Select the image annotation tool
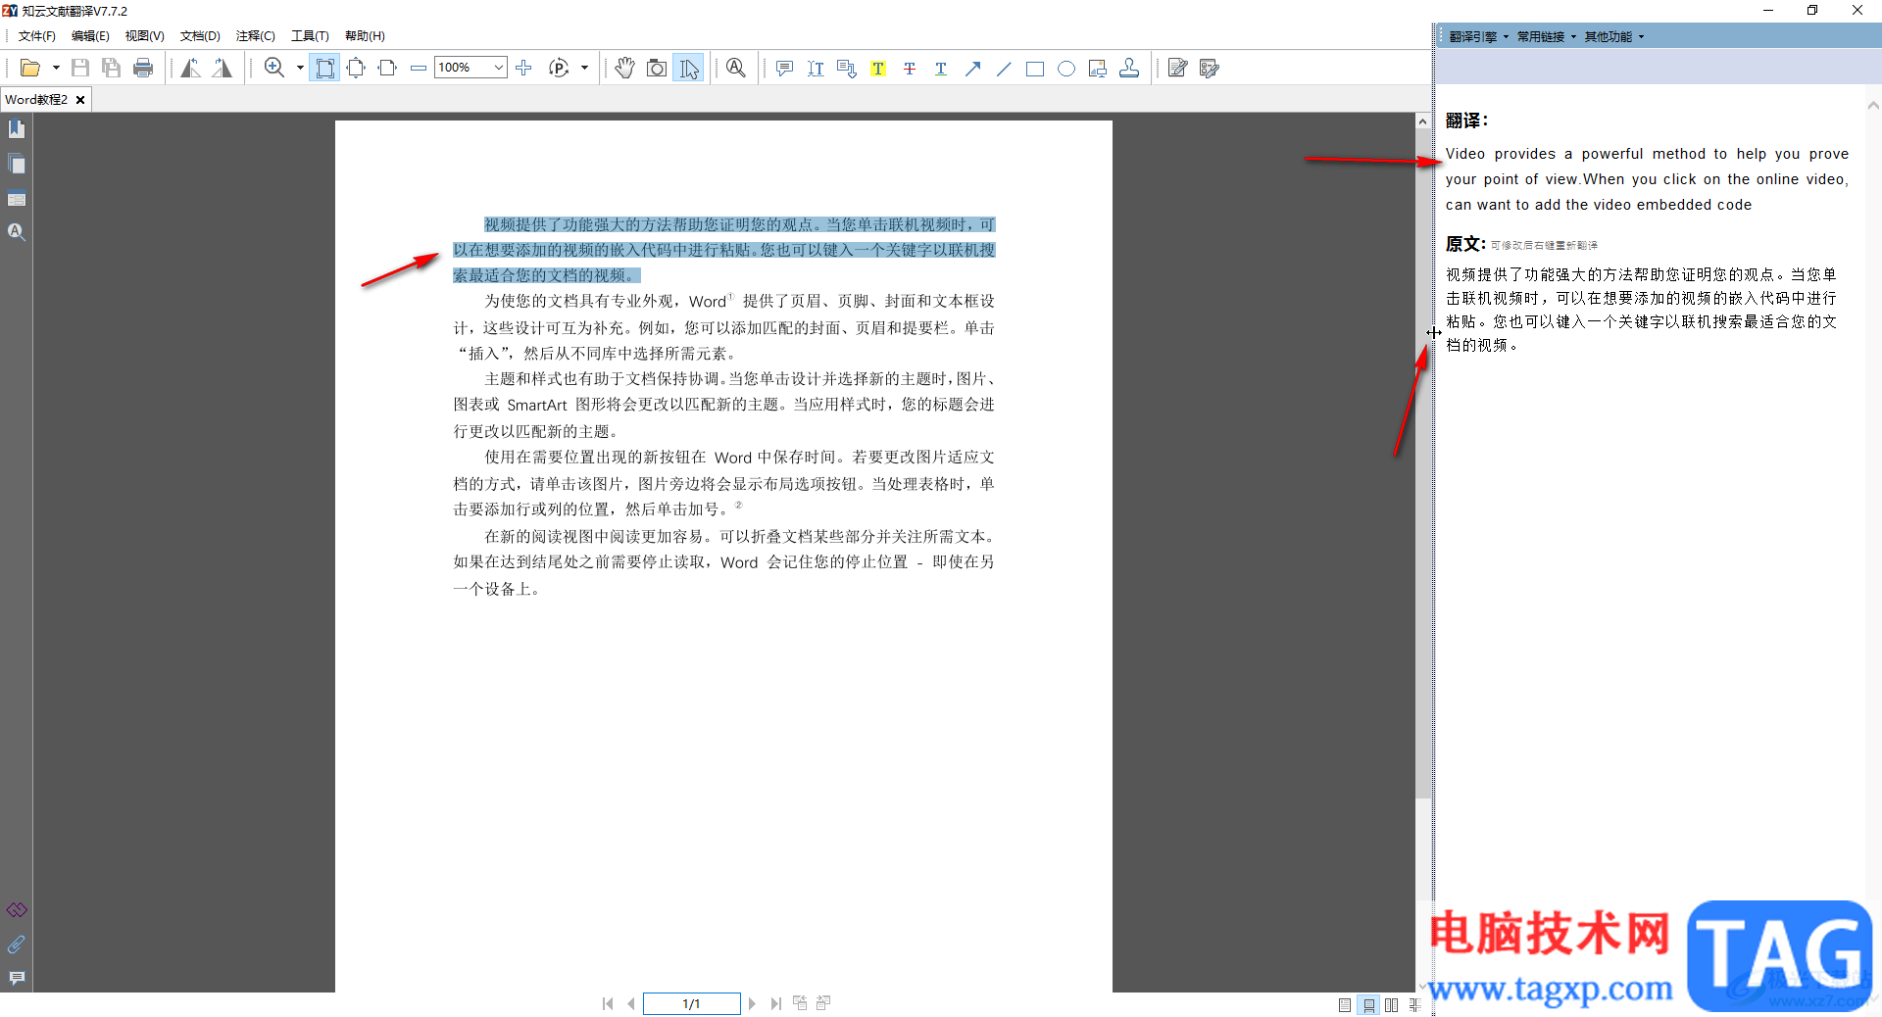The image size is (1882, 1017). [1098, 68]
